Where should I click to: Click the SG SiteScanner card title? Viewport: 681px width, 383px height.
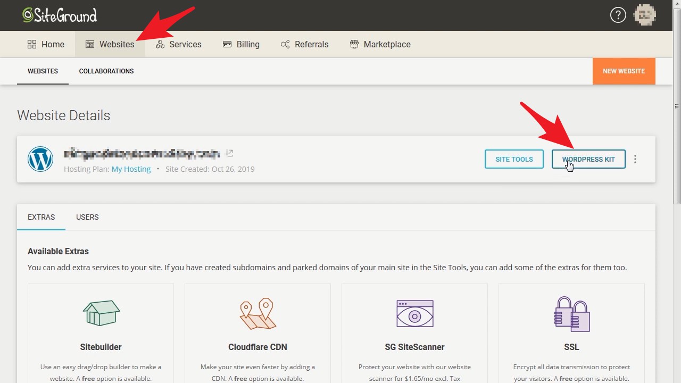point(414,347)
